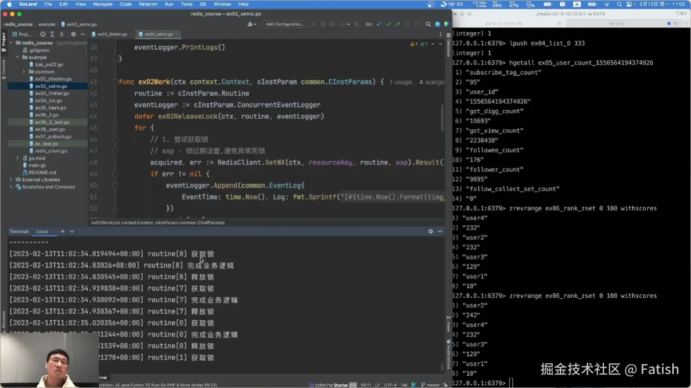
Task: Collapse the redis_course root folder
Action: point(11,42)
